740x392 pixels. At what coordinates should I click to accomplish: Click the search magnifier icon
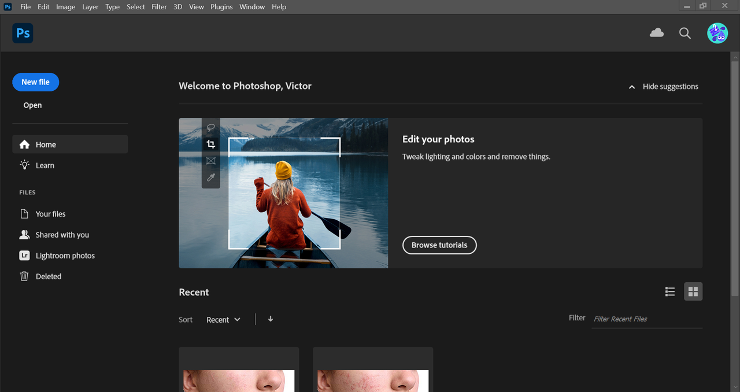pos(685,34)
